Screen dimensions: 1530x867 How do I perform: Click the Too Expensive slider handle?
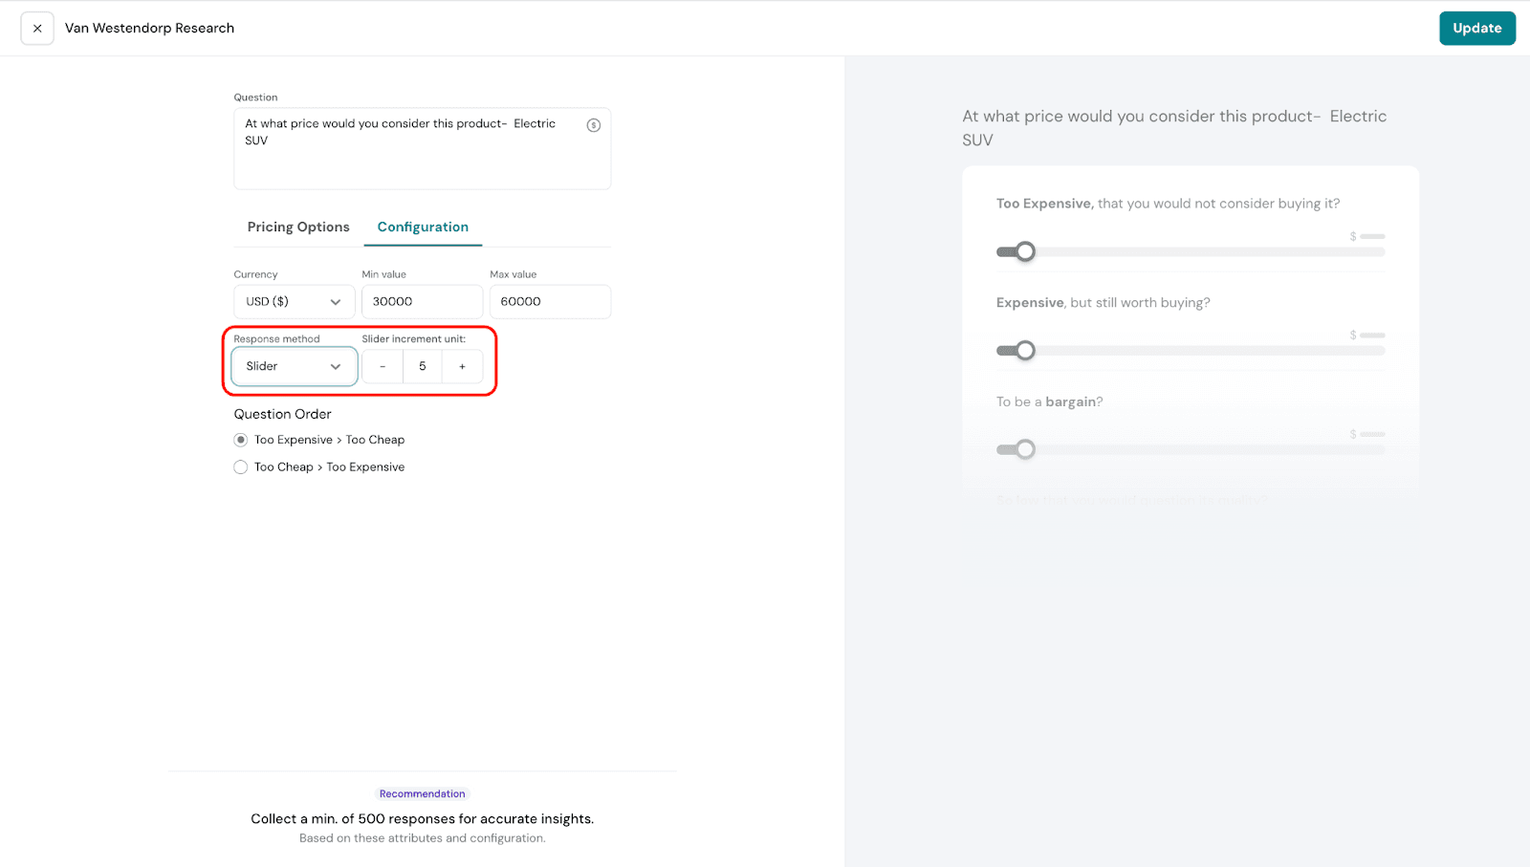1025,251
